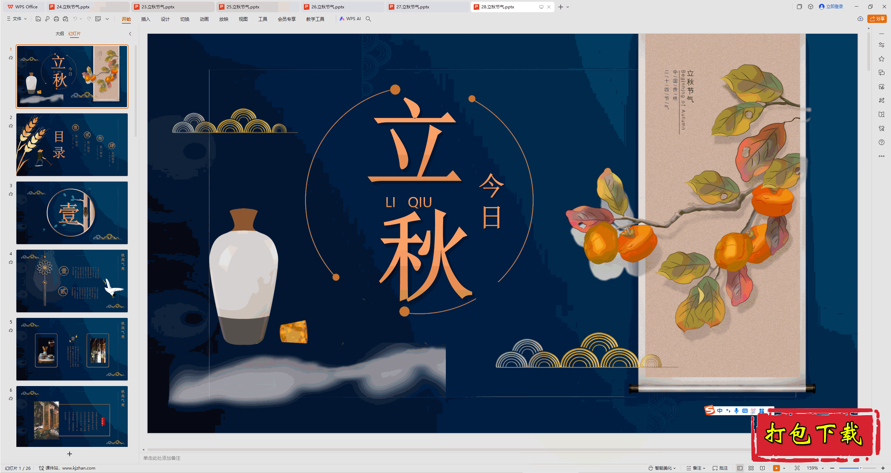Expand the 备注 dropdown in status bar
The width and height of the screenshot is (891, 473).
(696, 468)
